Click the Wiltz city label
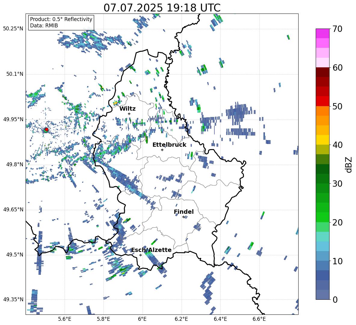Image resolution: width=356 pixels, height=325 pixels. [127, 109]
